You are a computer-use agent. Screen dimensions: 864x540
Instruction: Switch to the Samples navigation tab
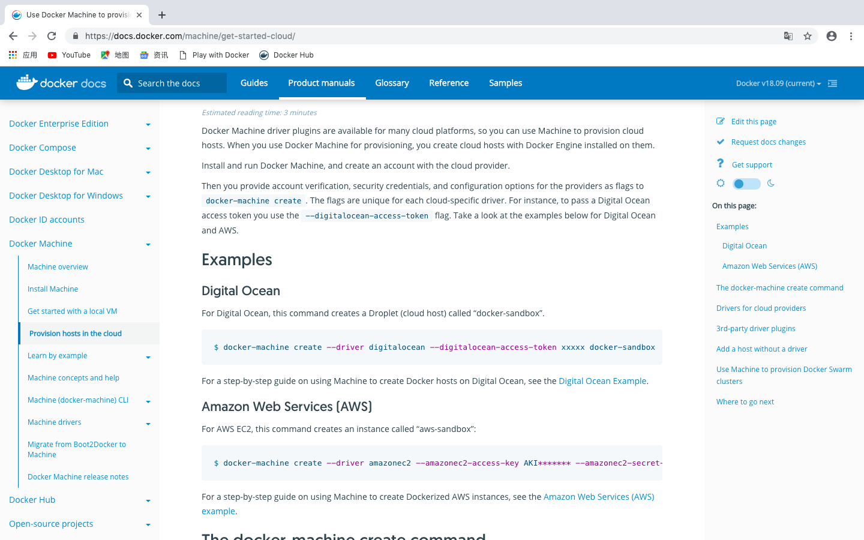point(505,83)
